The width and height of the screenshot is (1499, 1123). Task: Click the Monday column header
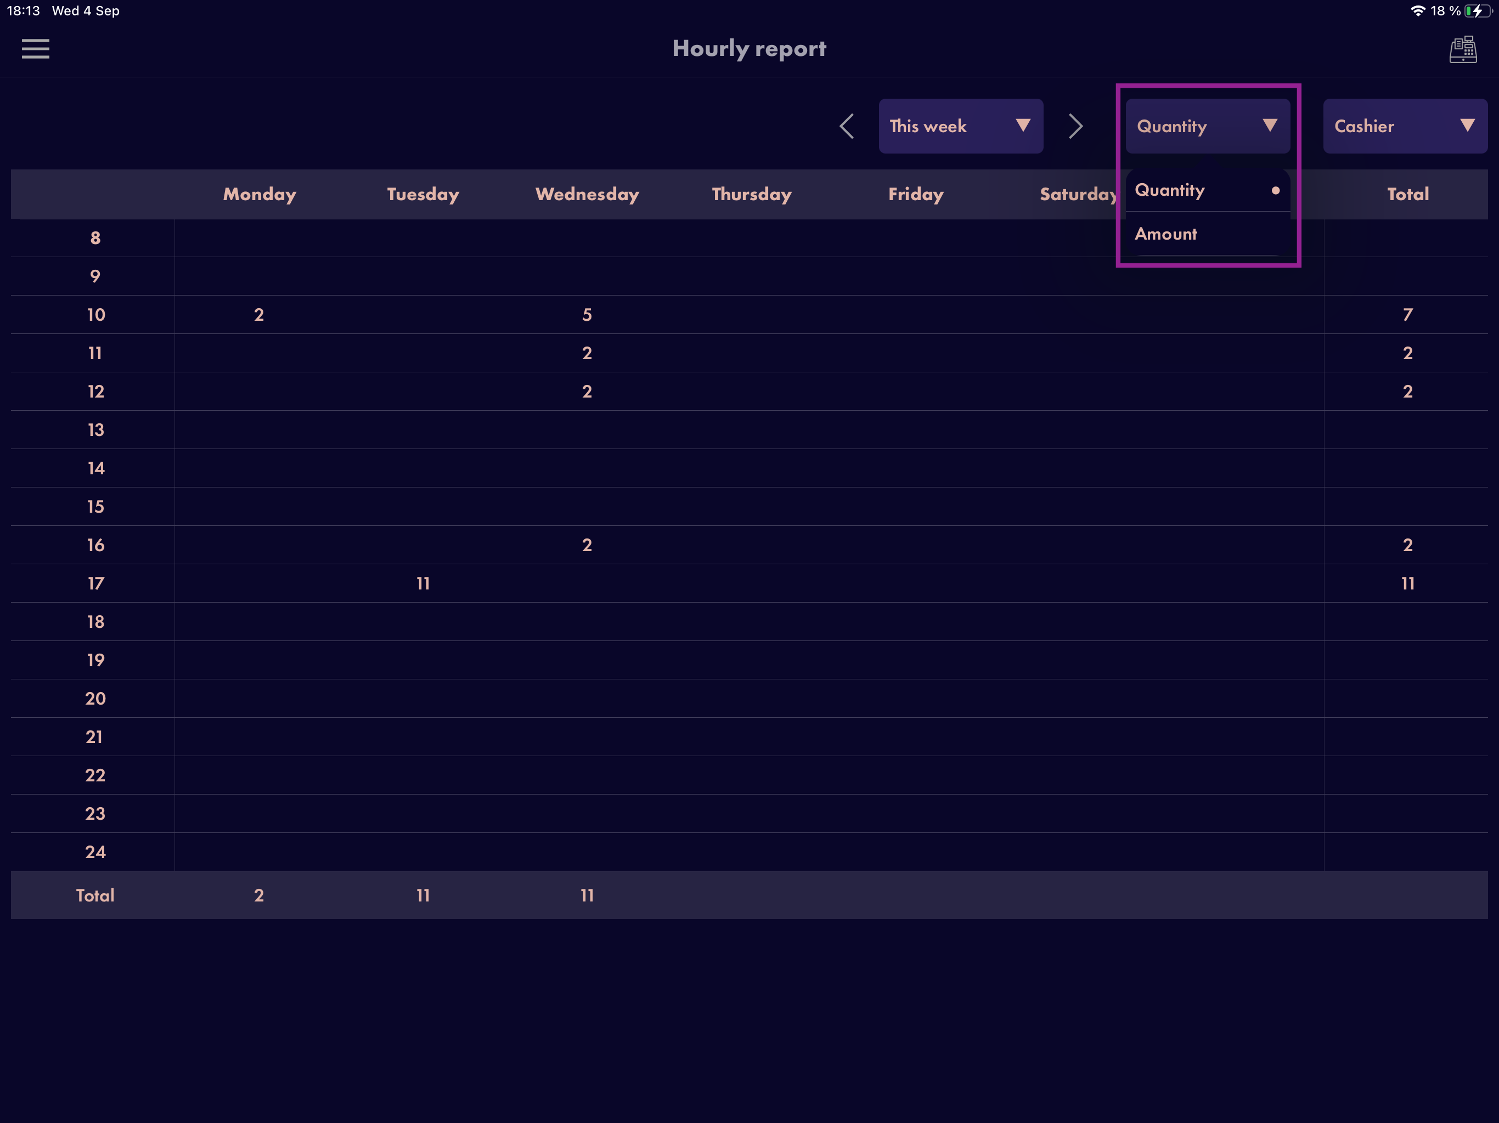tap(260, 195)
